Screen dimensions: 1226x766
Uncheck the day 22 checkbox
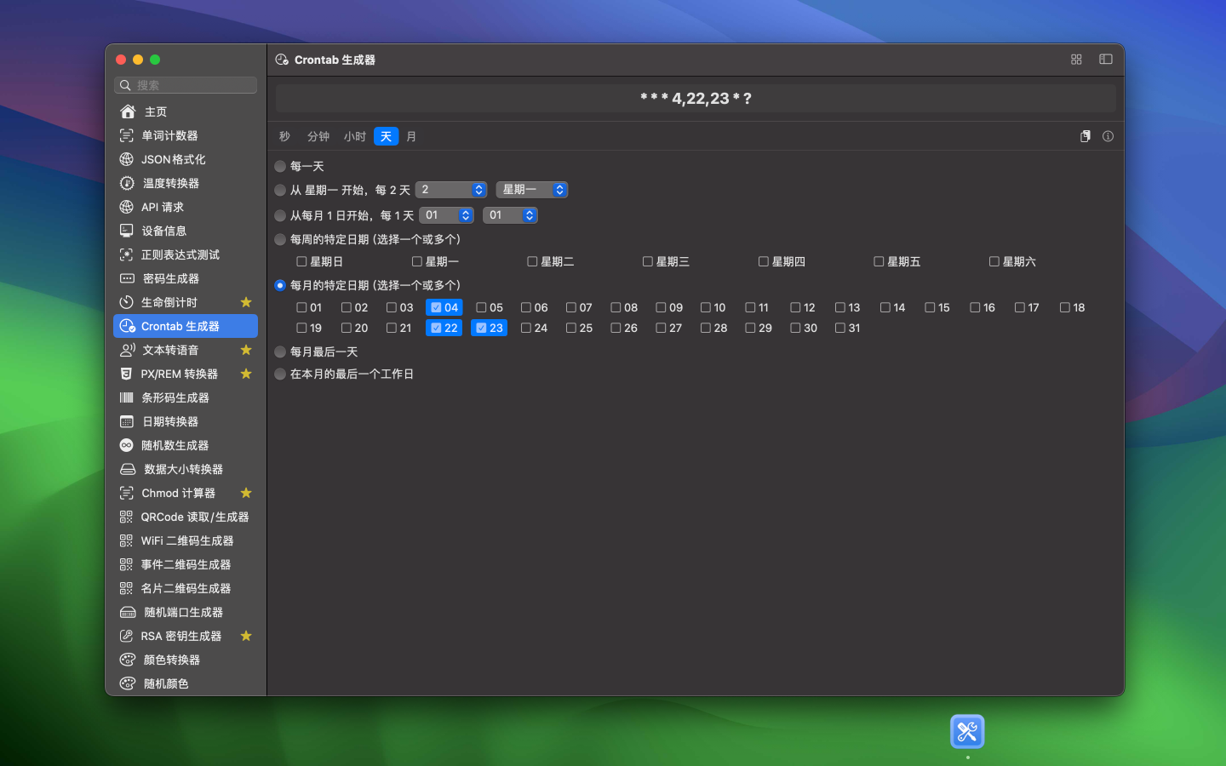coord(436,328)
